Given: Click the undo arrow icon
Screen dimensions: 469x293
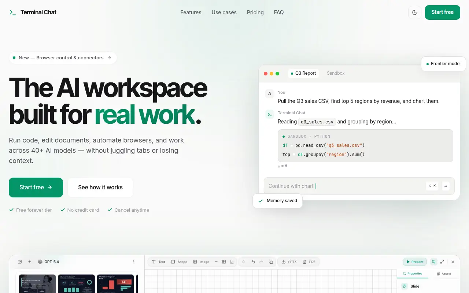Looking at the screenshot, I should [253, 262].
